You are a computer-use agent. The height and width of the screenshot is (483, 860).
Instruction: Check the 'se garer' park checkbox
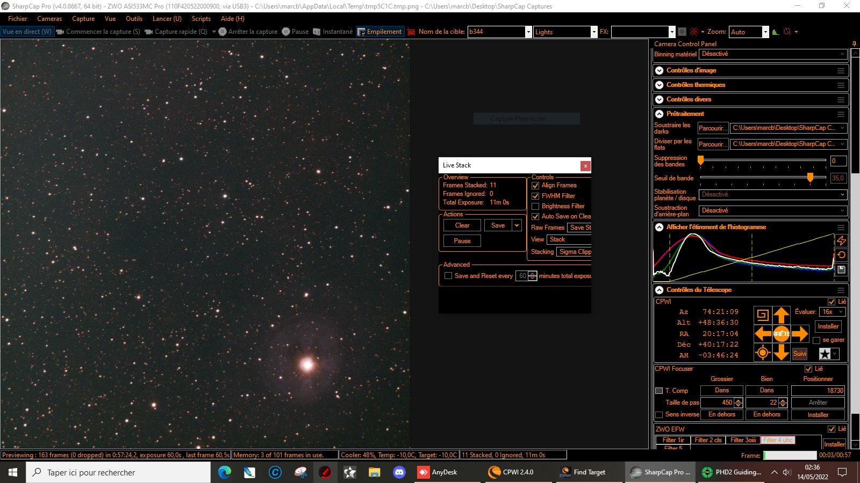point(816,340)
